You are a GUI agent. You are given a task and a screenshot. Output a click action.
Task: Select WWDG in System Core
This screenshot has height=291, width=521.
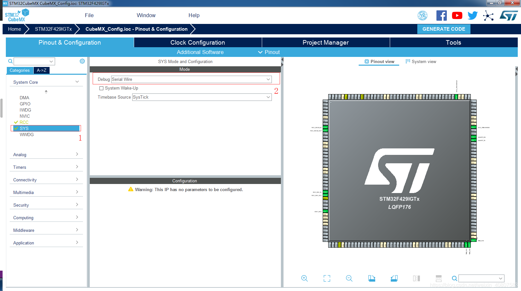pos(27,135)
